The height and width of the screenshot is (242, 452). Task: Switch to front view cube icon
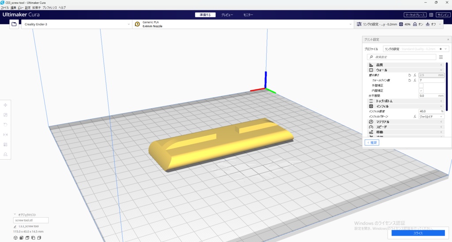coord(21,238)
